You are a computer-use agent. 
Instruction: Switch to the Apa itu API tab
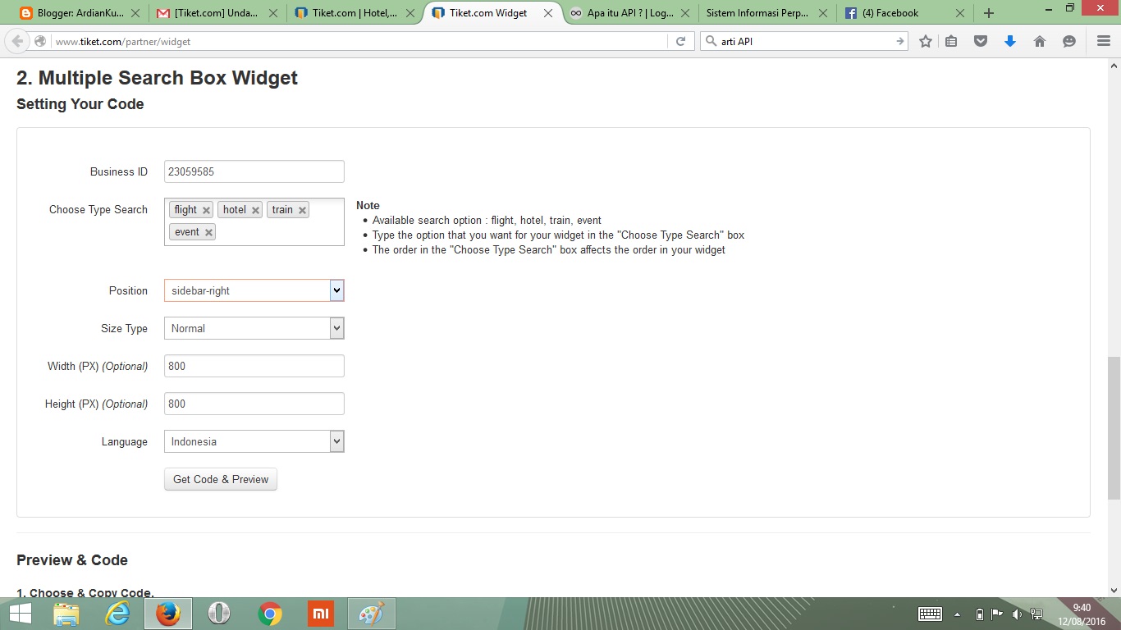pyautogui.click(x=629, y=13)
